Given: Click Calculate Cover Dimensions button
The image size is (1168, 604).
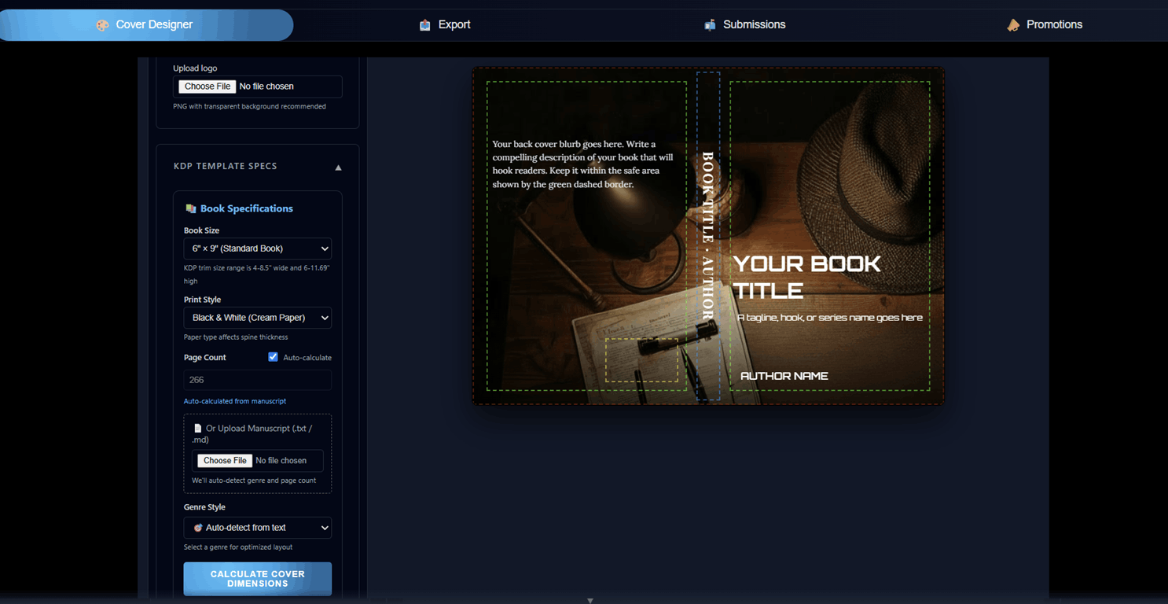Looking at the screenshot, I should [x=258, y=579].
